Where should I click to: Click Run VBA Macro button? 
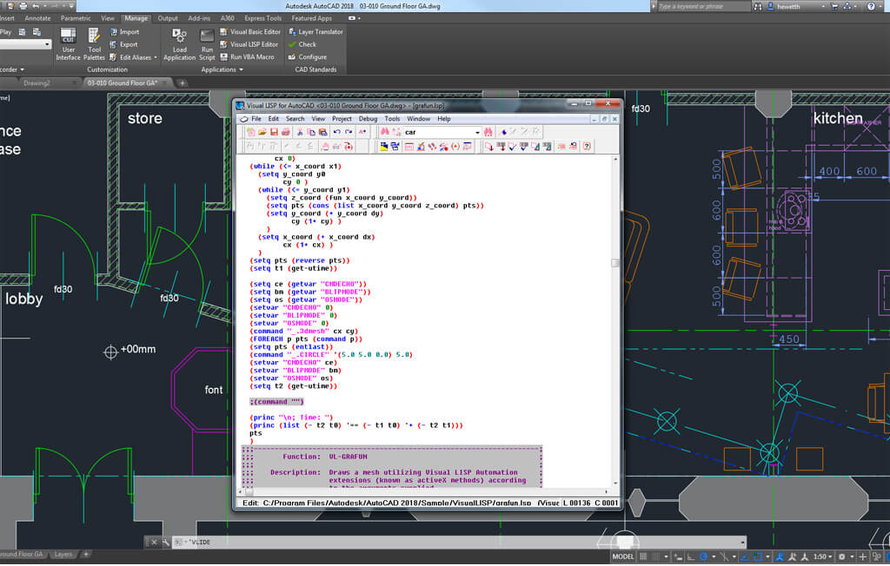(247, 56)
